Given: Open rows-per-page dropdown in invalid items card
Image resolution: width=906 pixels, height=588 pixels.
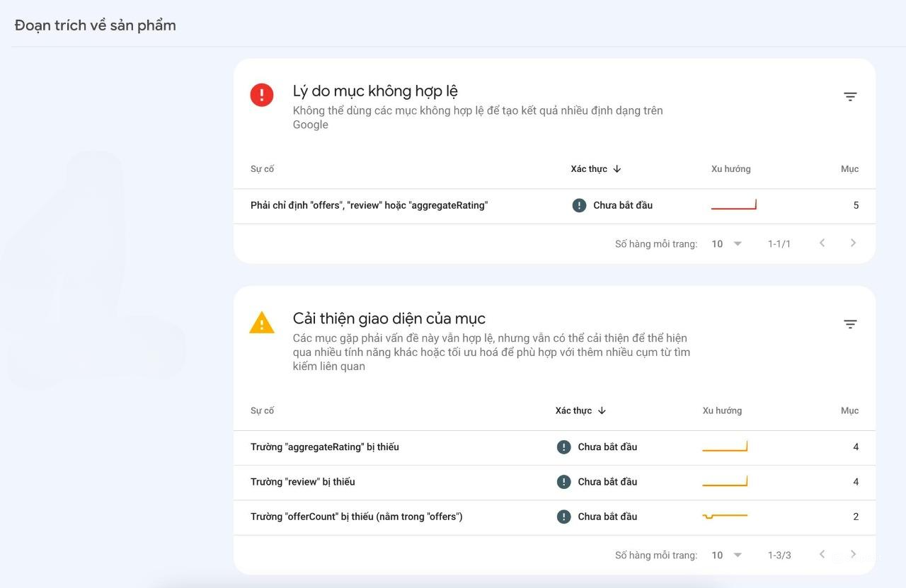Looking at the screenshot, I should click(727, 243).
